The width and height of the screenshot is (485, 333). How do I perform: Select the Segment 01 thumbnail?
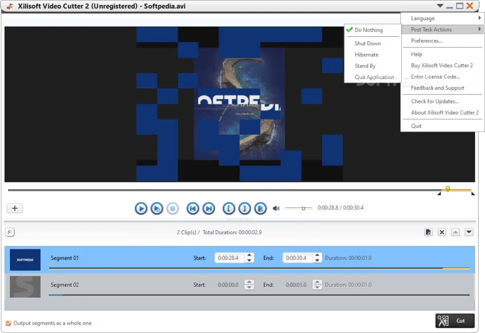[25, 260]
